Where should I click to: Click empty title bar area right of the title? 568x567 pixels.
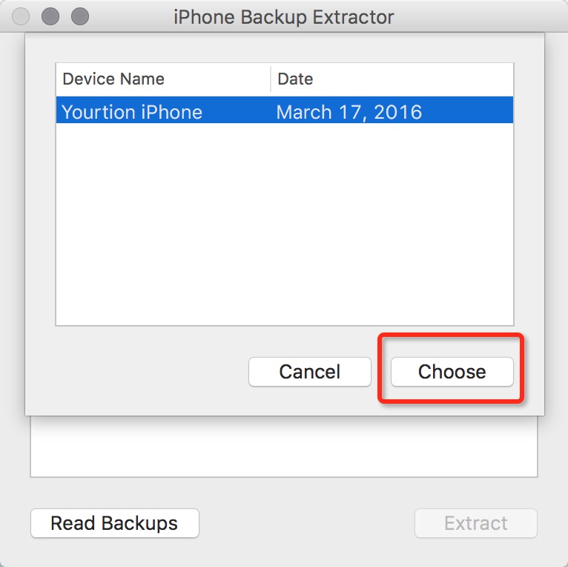pyautogui.click(x=482, y=16)
